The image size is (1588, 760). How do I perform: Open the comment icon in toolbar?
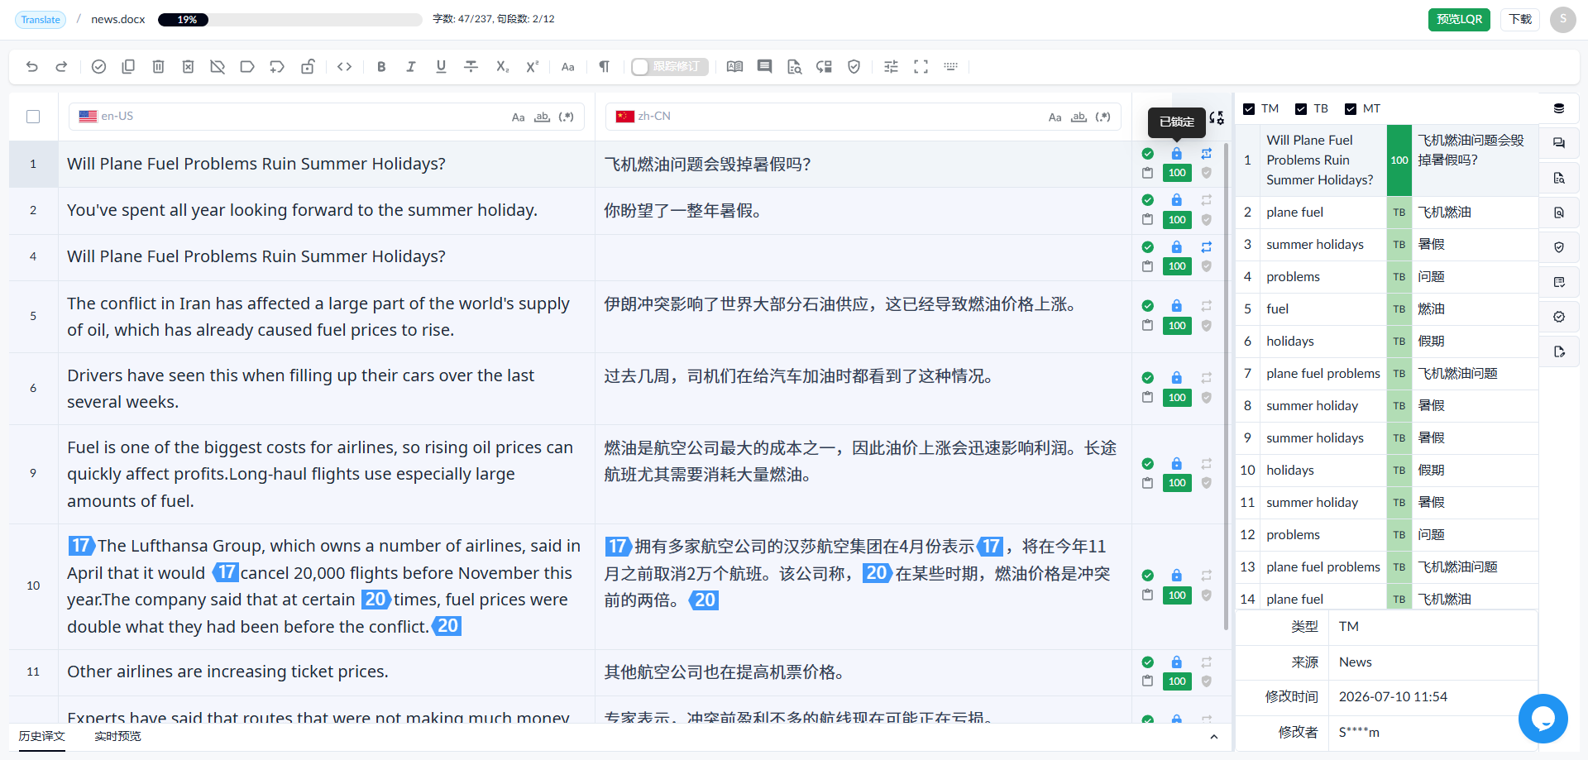point(764,67)
